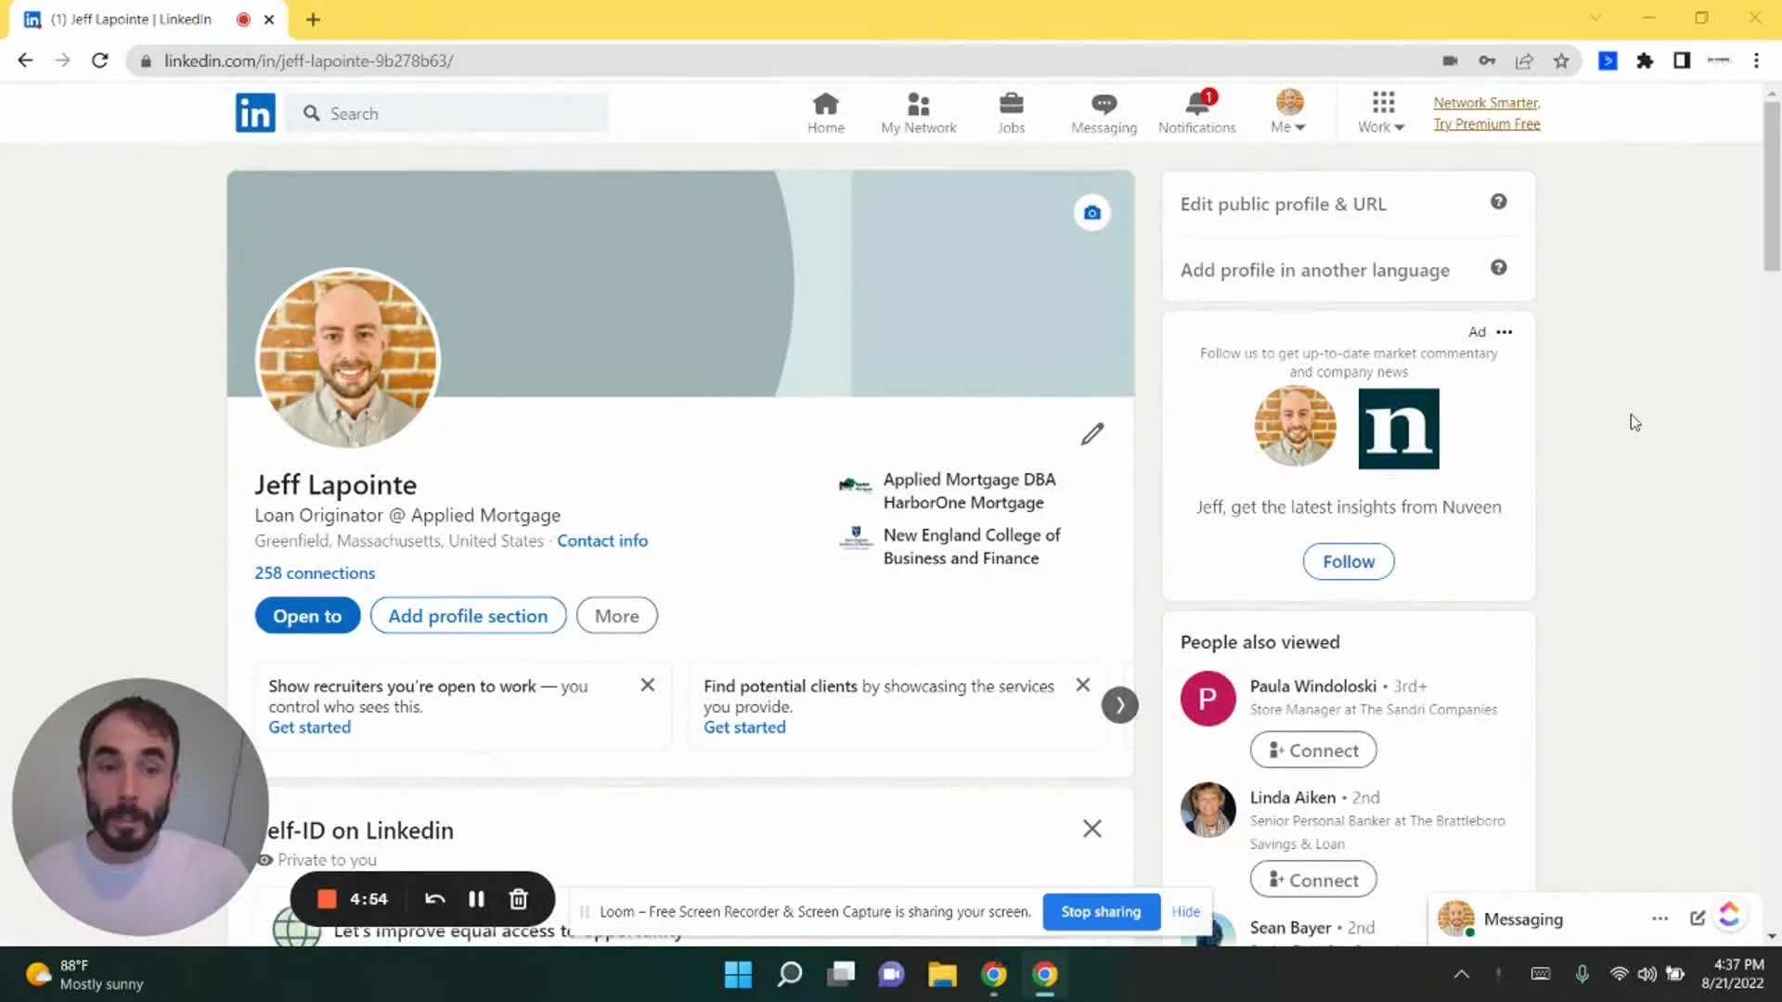The height and width of the screenshot is (1002, 1782).
Task: Open My Network page
Action: coord(918,113)
